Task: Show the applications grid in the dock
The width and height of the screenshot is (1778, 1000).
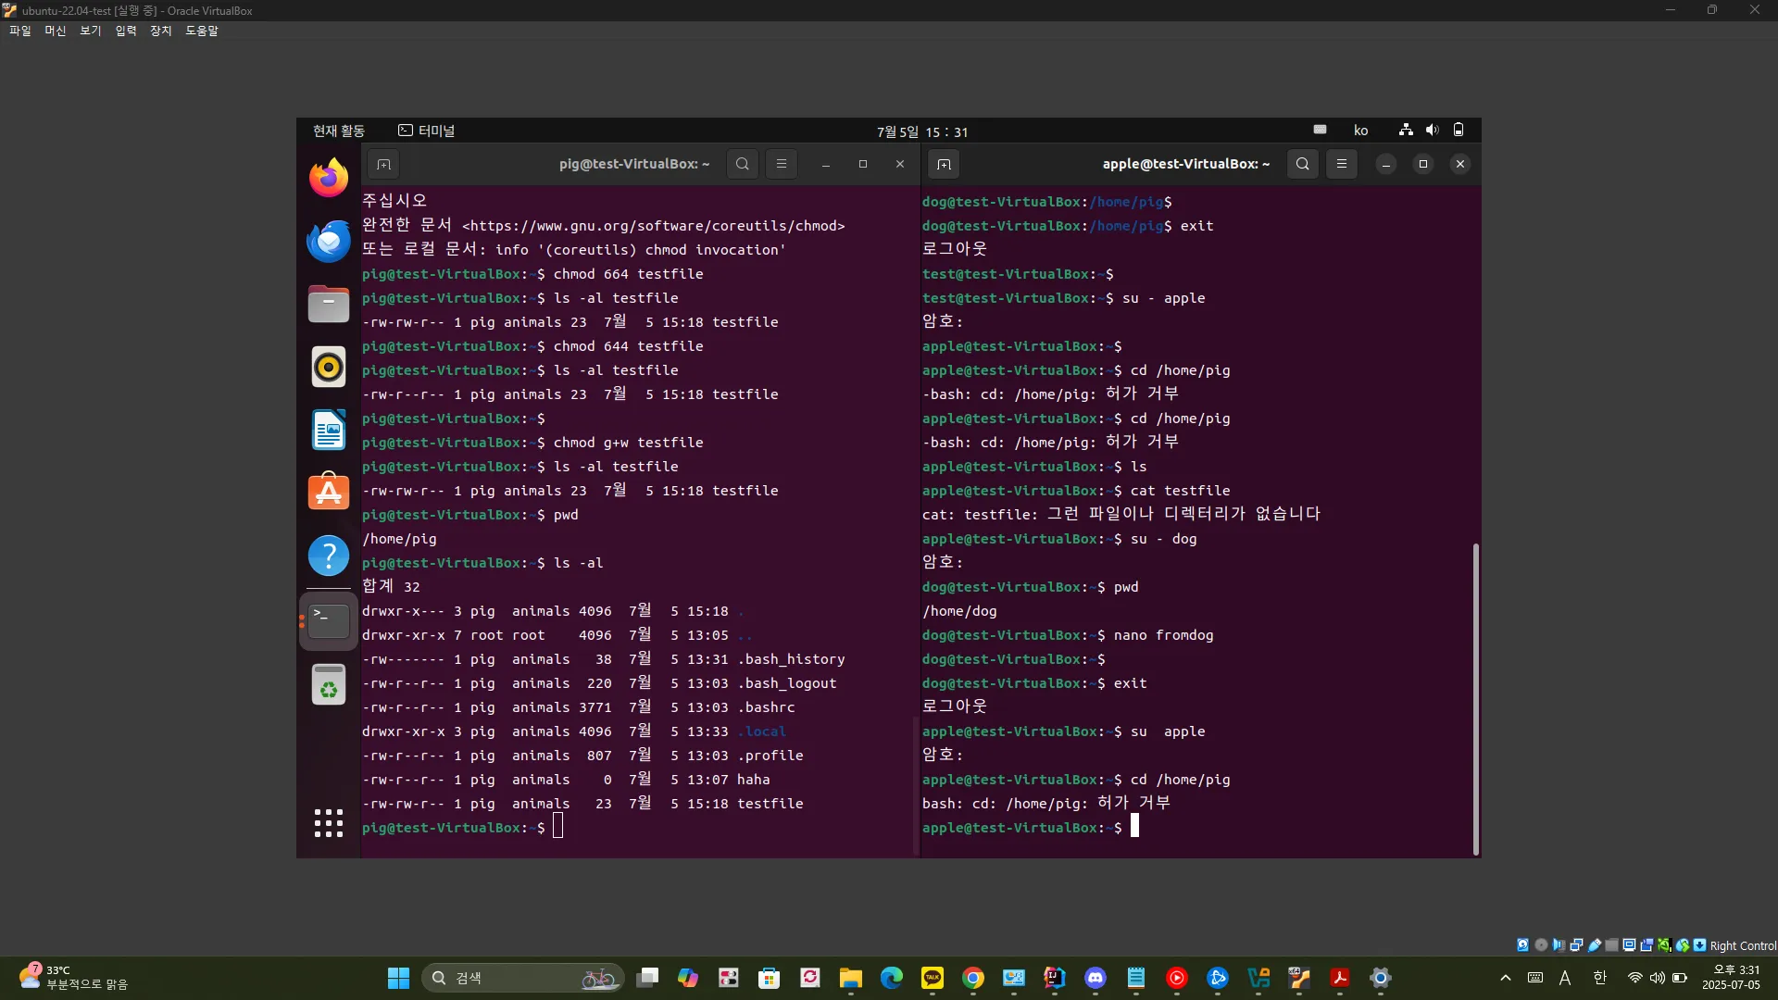Action: [x=329, y=823]
